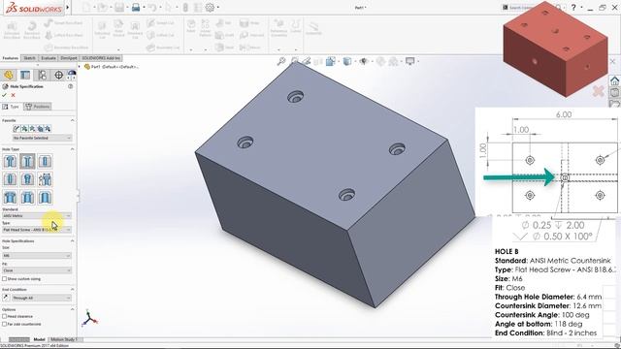Viewport: 621px width, 349px height.
Task: Select the Straight Tap hole type
Action: coord(10,178)
